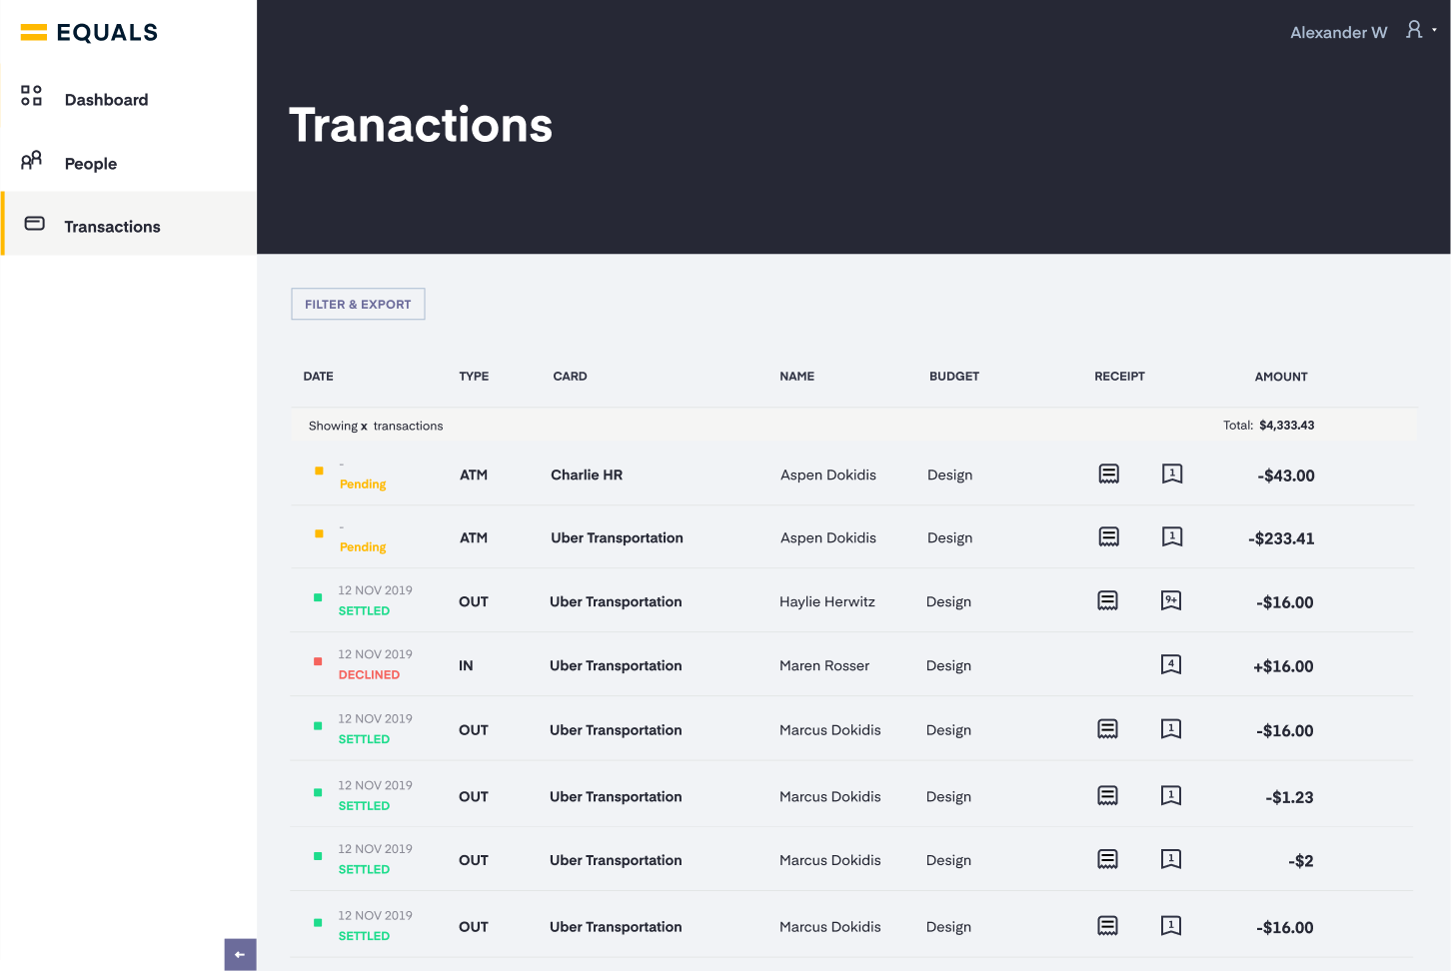This screenshot has width=1451, height=971.
Task: Click the Type column header
Action: coord(474,377)
